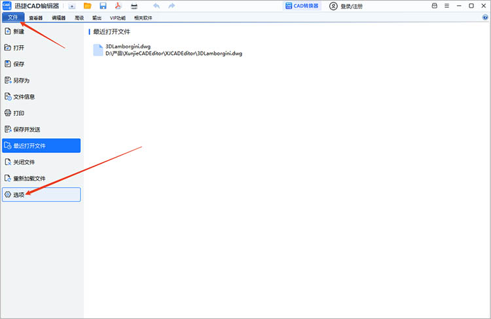Click the redo arrow icon
The height and width of the screenshot is (319, 491).
pyautogui.click(x=172, y=6)
